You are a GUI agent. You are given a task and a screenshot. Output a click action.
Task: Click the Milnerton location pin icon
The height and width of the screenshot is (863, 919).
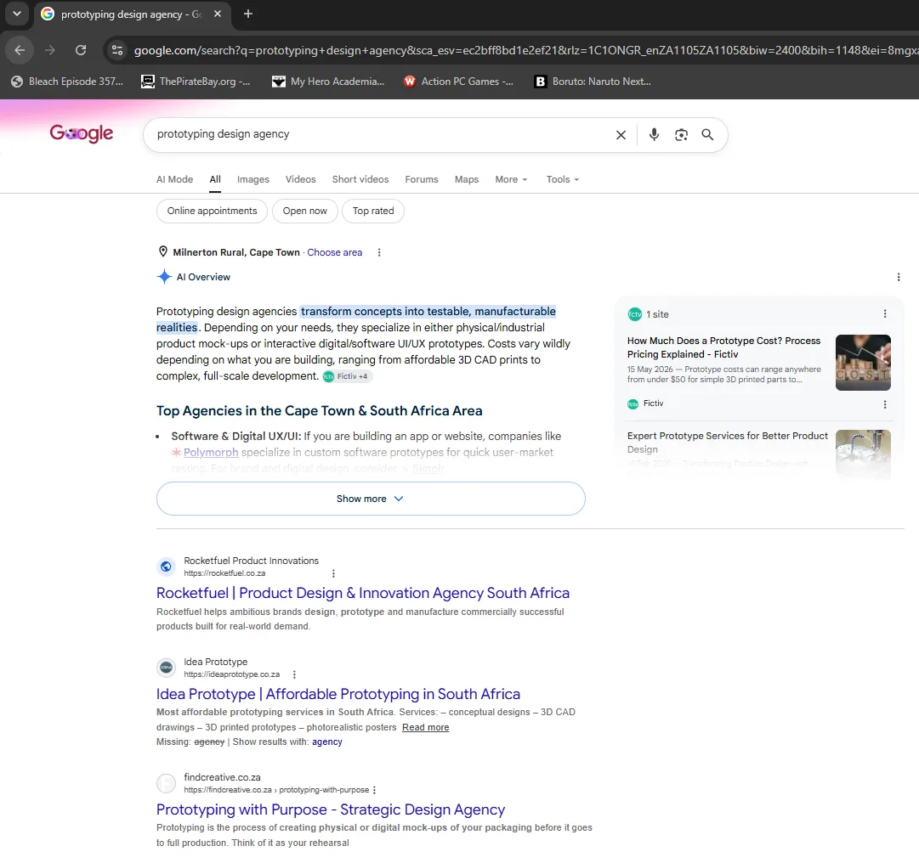point(163,251)
